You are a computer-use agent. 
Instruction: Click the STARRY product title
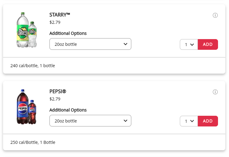pyautogui.click(x=60, y=15)
